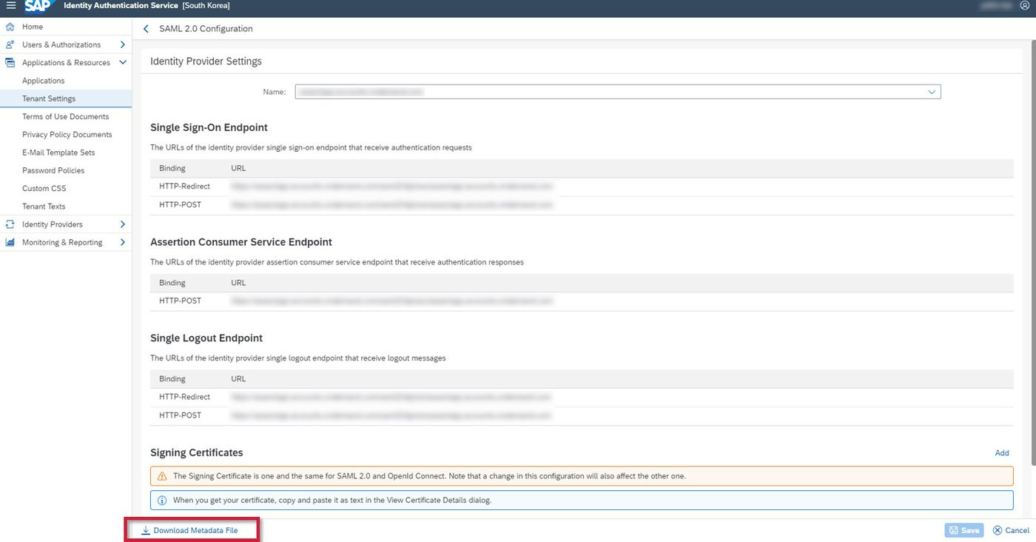This screenshot has height=542, width=1036.
Task: Click the certificate copy-paste info message
Action: point(582,500)
